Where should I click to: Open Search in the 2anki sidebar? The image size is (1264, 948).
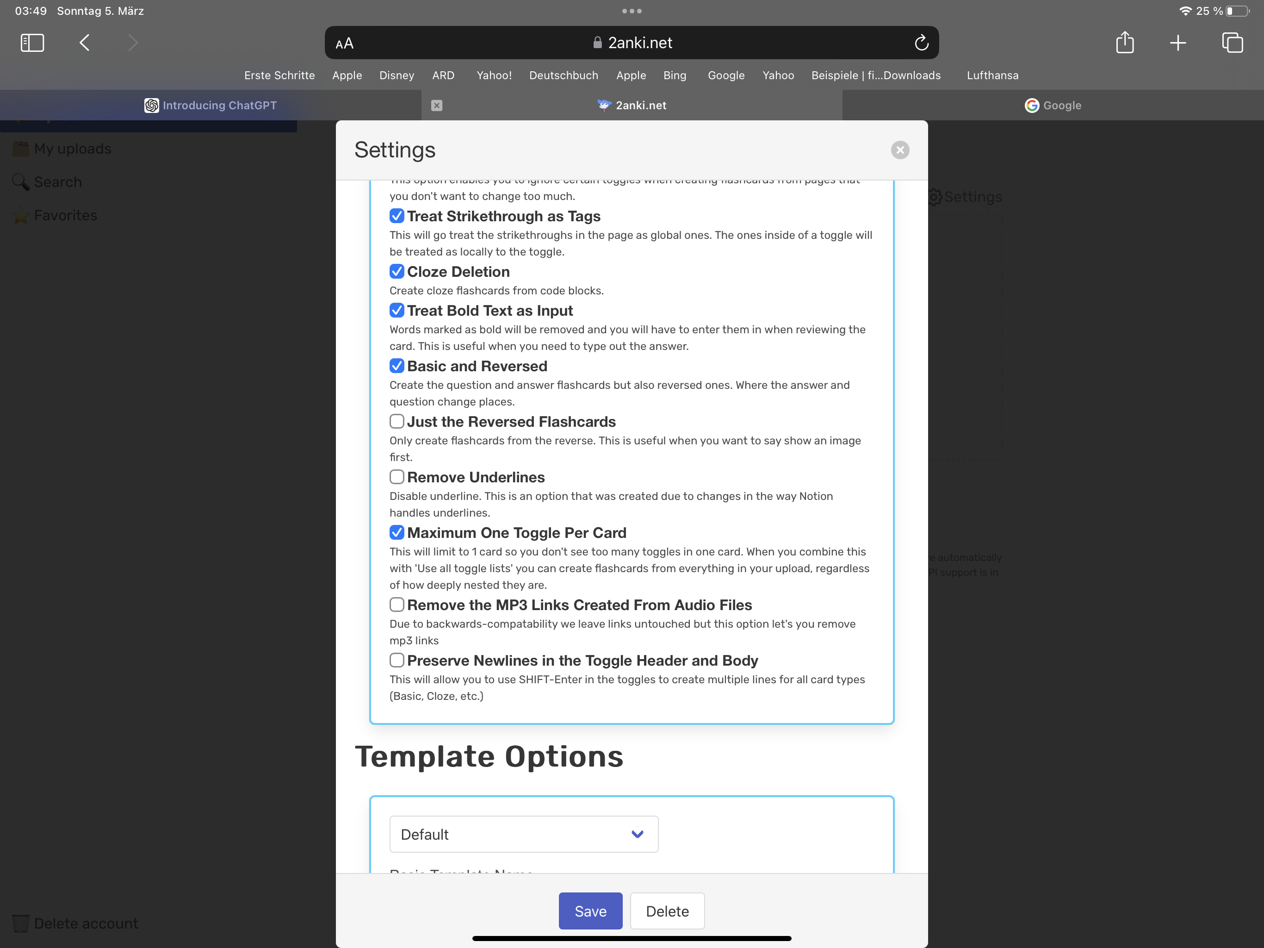click(58, 182)
